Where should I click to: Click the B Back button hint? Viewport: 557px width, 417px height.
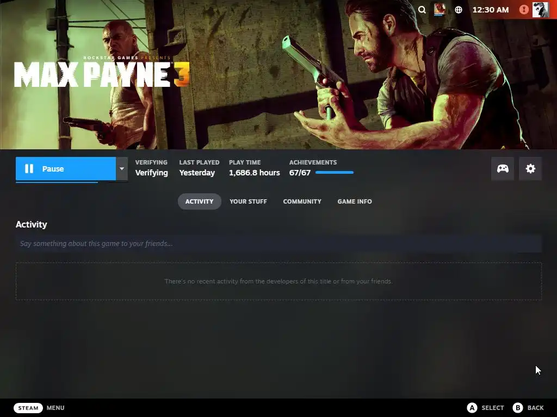pos(528,408)
